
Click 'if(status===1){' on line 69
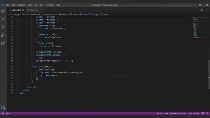click(x=45, y=69)
